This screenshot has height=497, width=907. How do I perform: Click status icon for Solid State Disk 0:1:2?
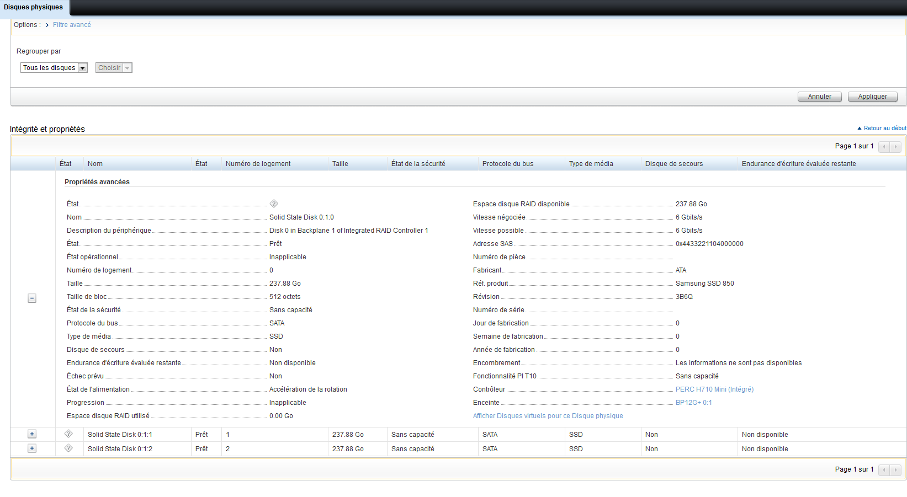[68, 448]
